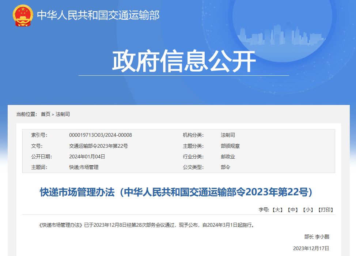Select keywords value 快递;市场管理

pos(84,167)
